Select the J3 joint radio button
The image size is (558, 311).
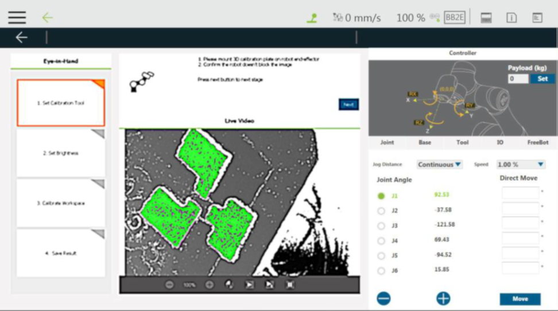(x=381, y=226)
